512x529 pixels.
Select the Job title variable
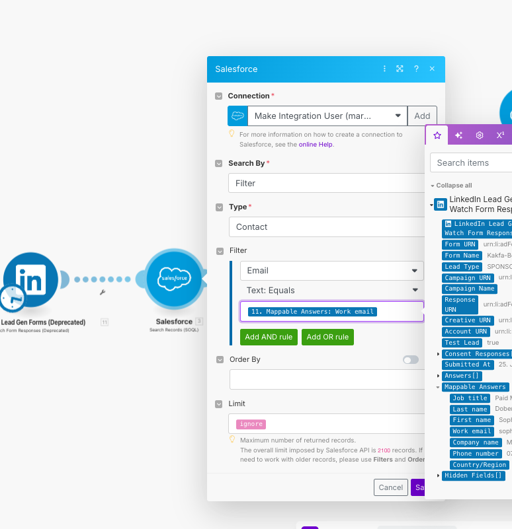pos(470,398)
